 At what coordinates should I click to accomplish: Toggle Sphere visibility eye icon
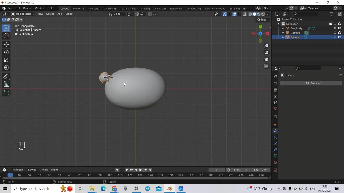tap(335, 37)
